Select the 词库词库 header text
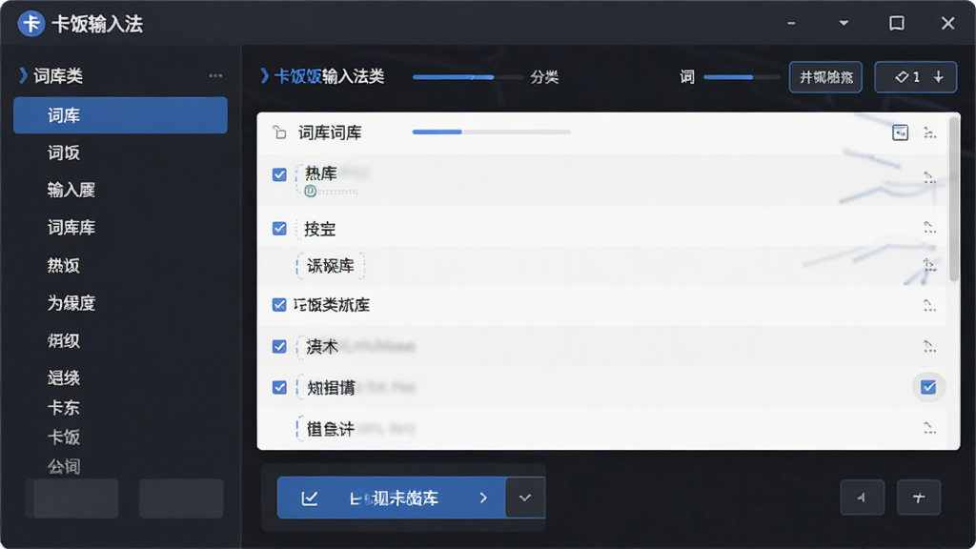976x549 pixels. 330,132
